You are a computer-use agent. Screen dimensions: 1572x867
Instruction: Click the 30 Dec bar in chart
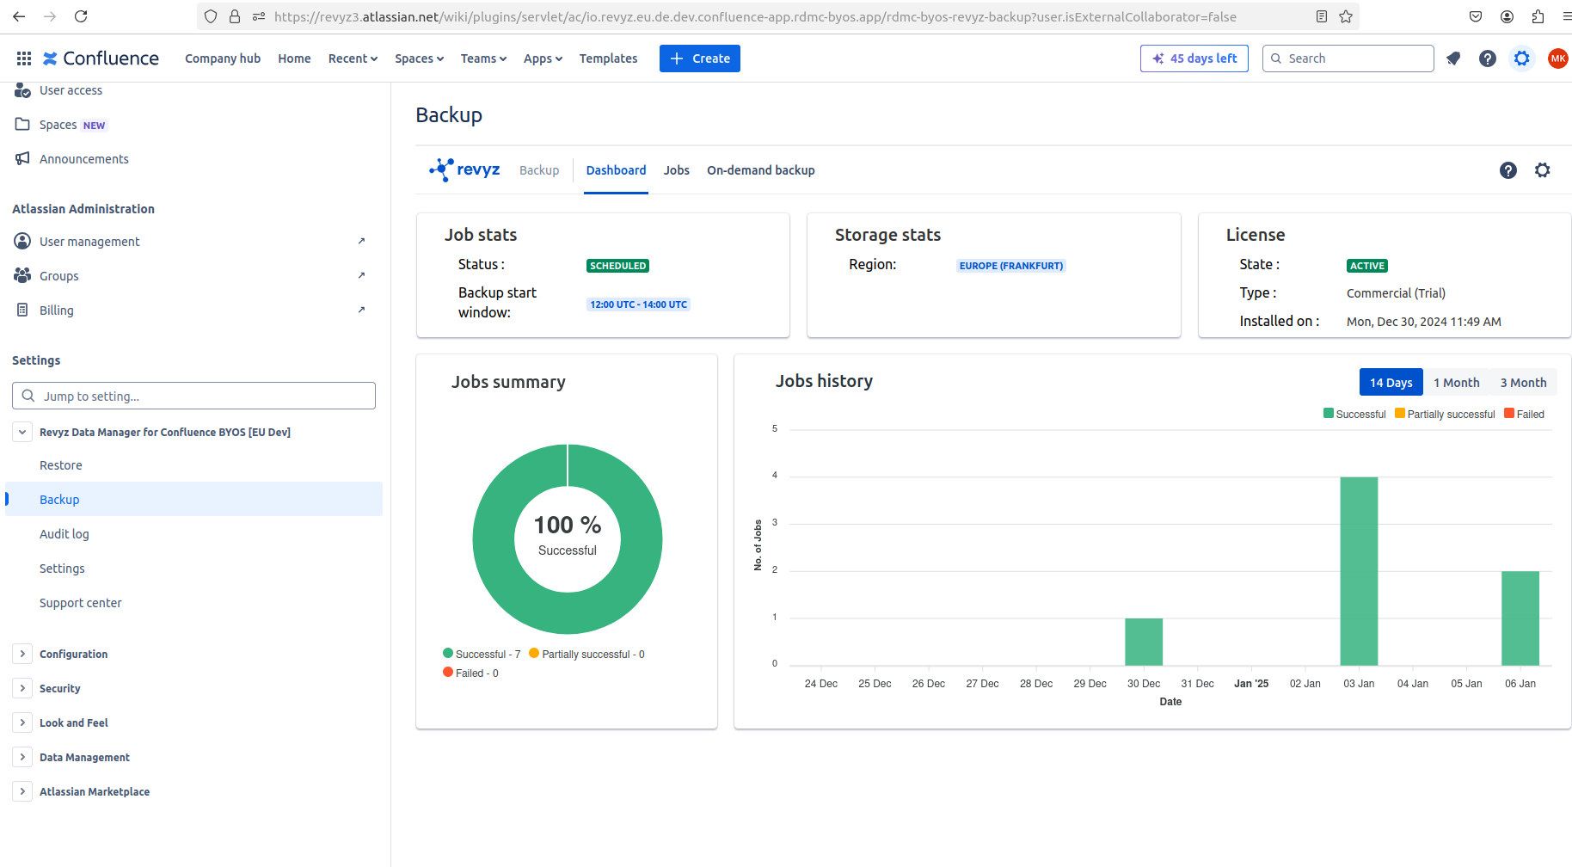pyautogui.click(x=1144, y=642)
